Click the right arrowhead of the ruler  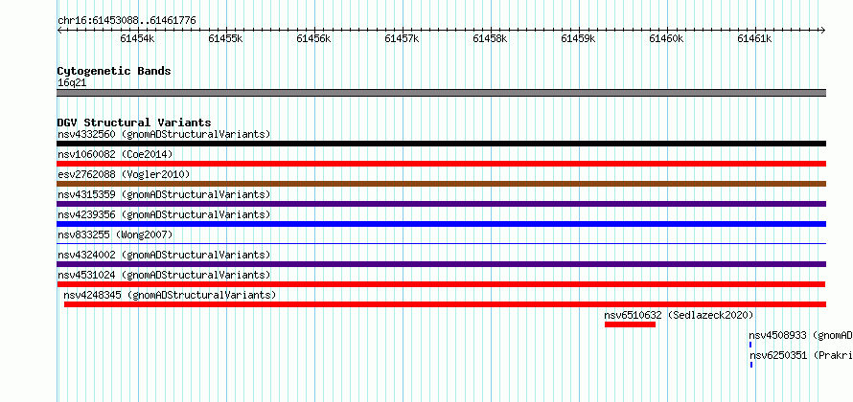(x=823, y=30)
